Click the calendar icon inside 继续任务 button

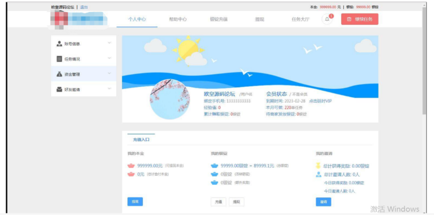[349, 19]
